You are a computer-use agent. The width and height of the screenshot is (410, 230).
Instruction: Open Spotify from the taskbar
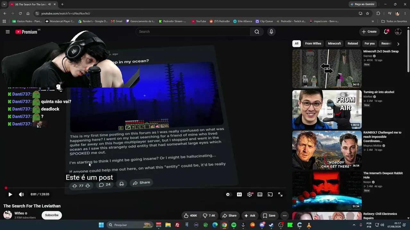pos(234,225)
